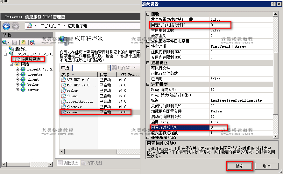Click the server icon in address breadcrumb
This screenshot has width=283, height=174.
point(30,26)
